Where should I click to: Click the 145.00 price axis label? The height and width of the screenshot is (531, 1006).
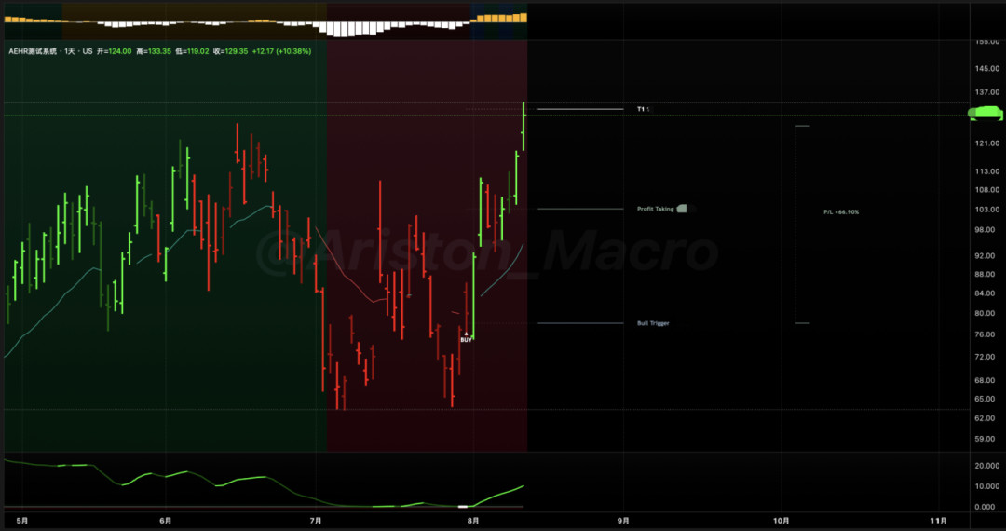coord(988,69)
